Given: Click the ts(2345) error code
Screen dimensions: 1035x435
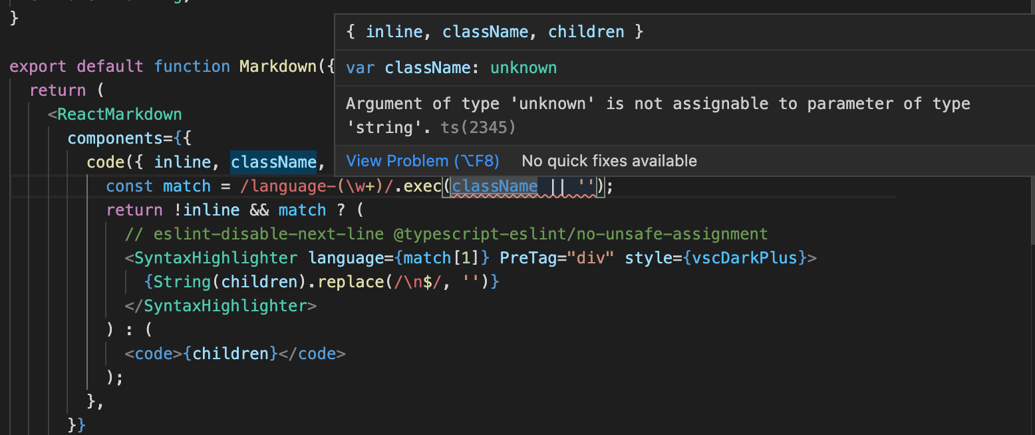Looking at the screenshot, I should (x=478, y=128).
